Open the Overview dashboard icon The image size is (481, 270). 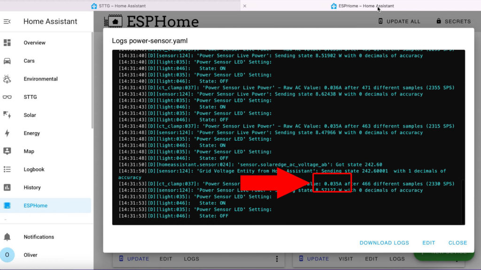pos(7,43)
